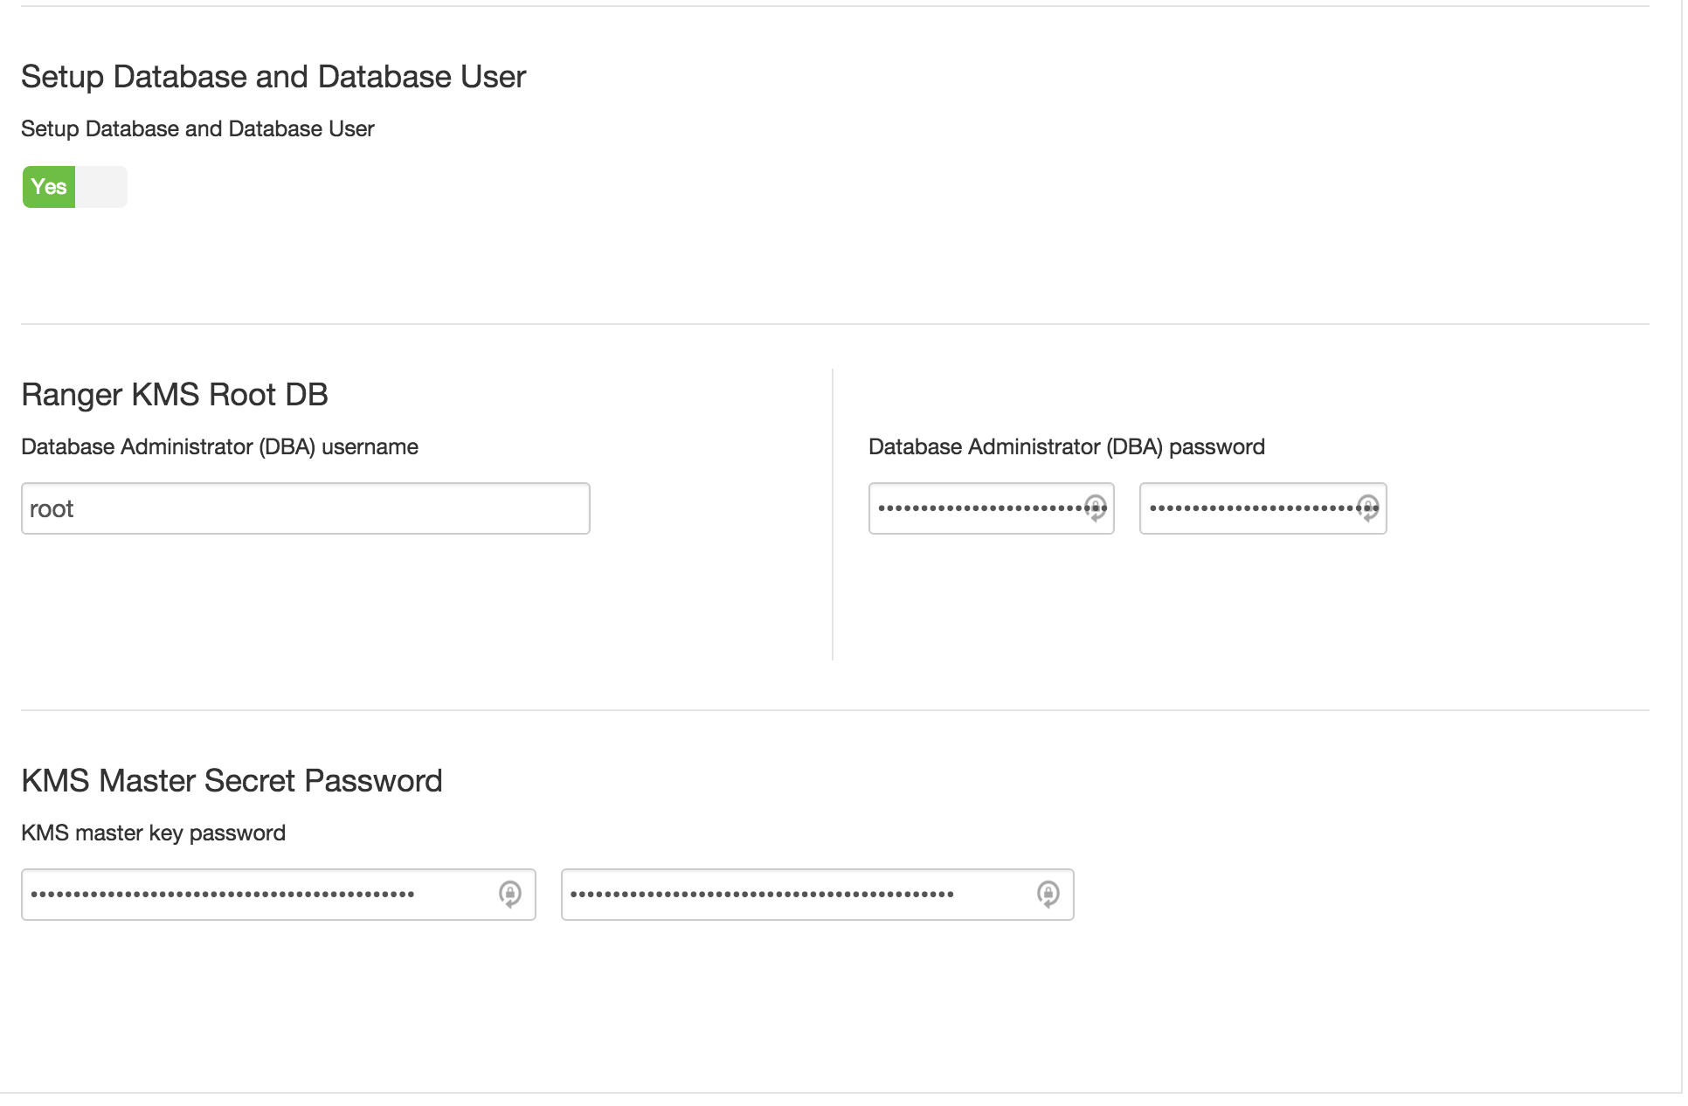The image size is (1688, 1106).
Task: Focus the DBA username field containing root
Action: [x=306, y=508]
